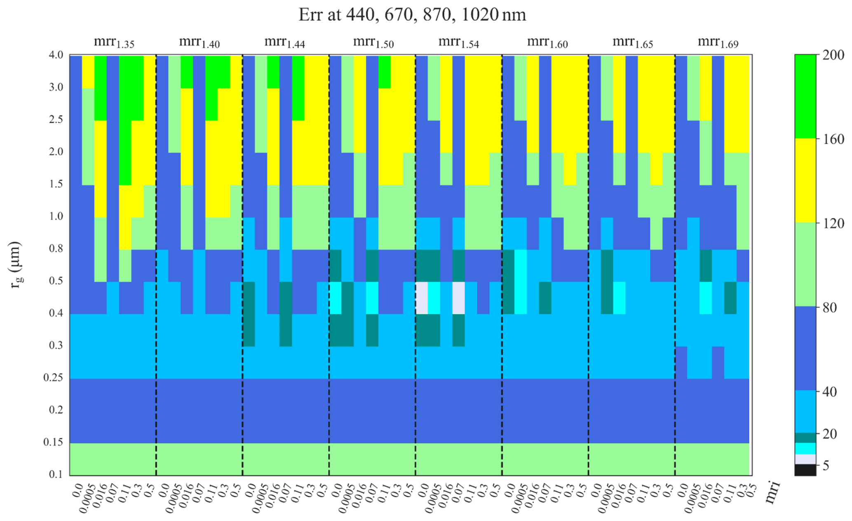Click the royal blue colorbar segment
Screen dimensions: 852x521
(805, 348)
